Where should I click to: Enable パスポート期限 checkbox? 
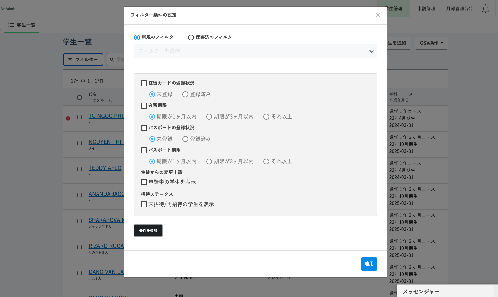coord(144,150)
